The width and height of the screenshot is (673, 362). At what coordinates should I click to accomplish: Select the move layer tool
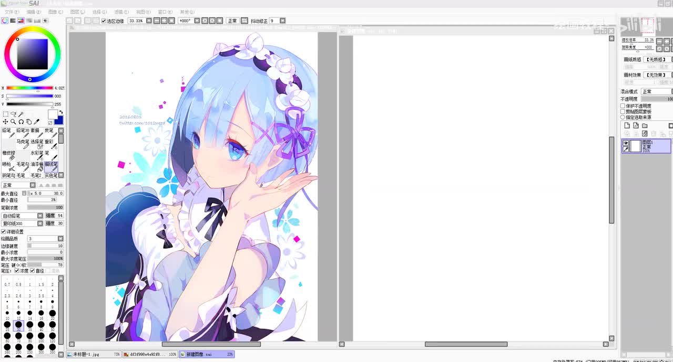[5, 122]
